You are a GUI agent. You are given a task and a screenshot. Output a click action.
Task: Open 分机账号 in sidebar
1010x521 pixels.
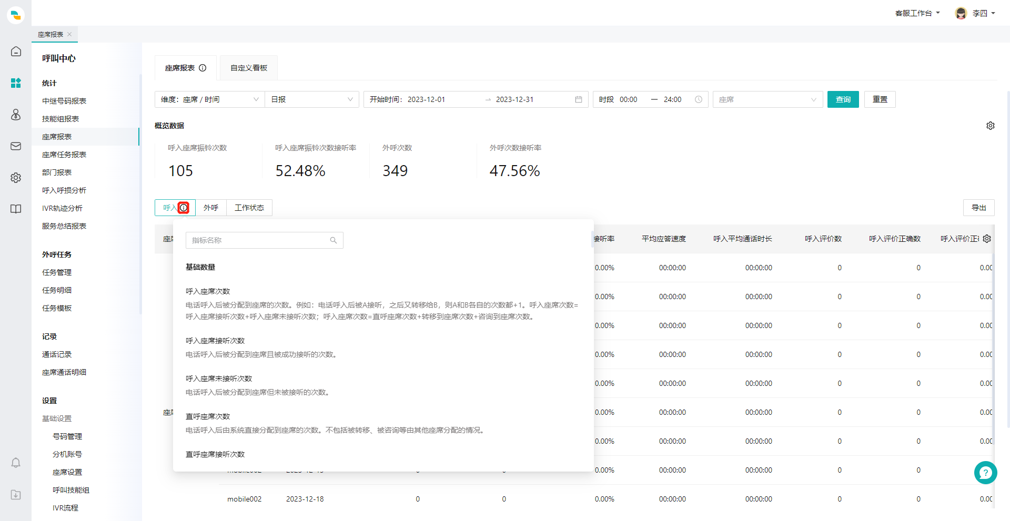pyautogui.click(x=67, y=454)
